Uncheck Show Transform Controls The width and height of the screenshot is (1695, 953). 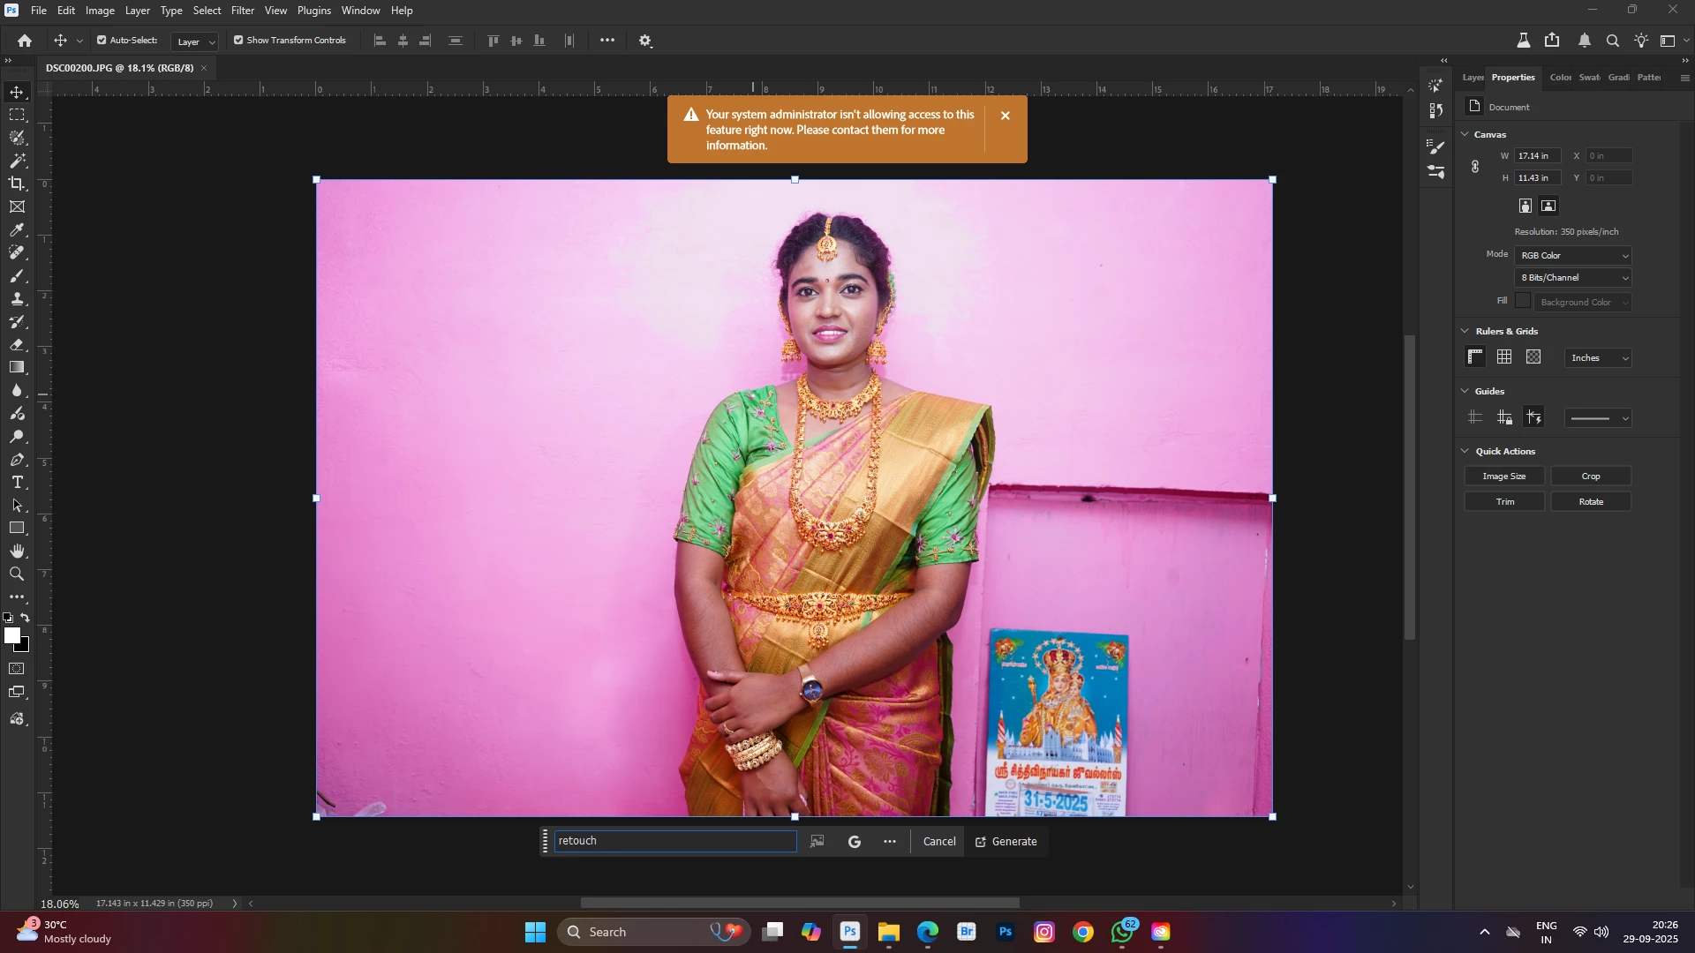click(238, 41)
